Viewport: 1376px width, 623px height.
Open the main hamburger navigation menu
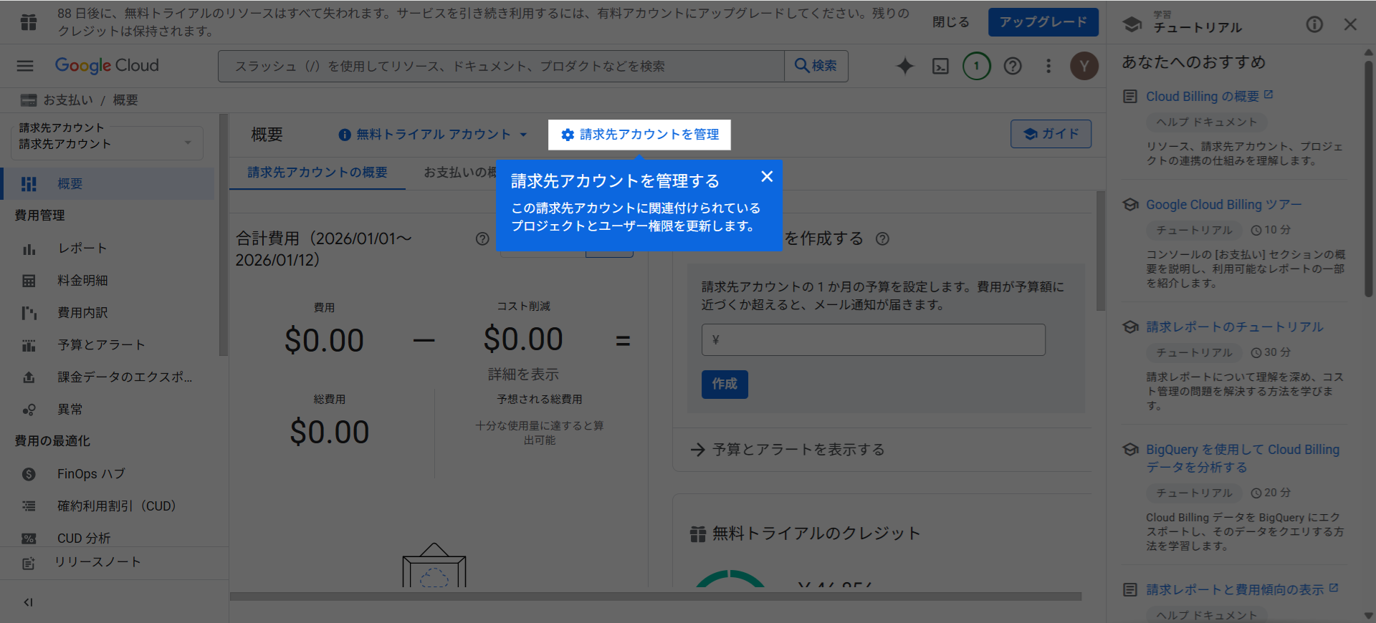pyautogui.click(x=25, y=66)
